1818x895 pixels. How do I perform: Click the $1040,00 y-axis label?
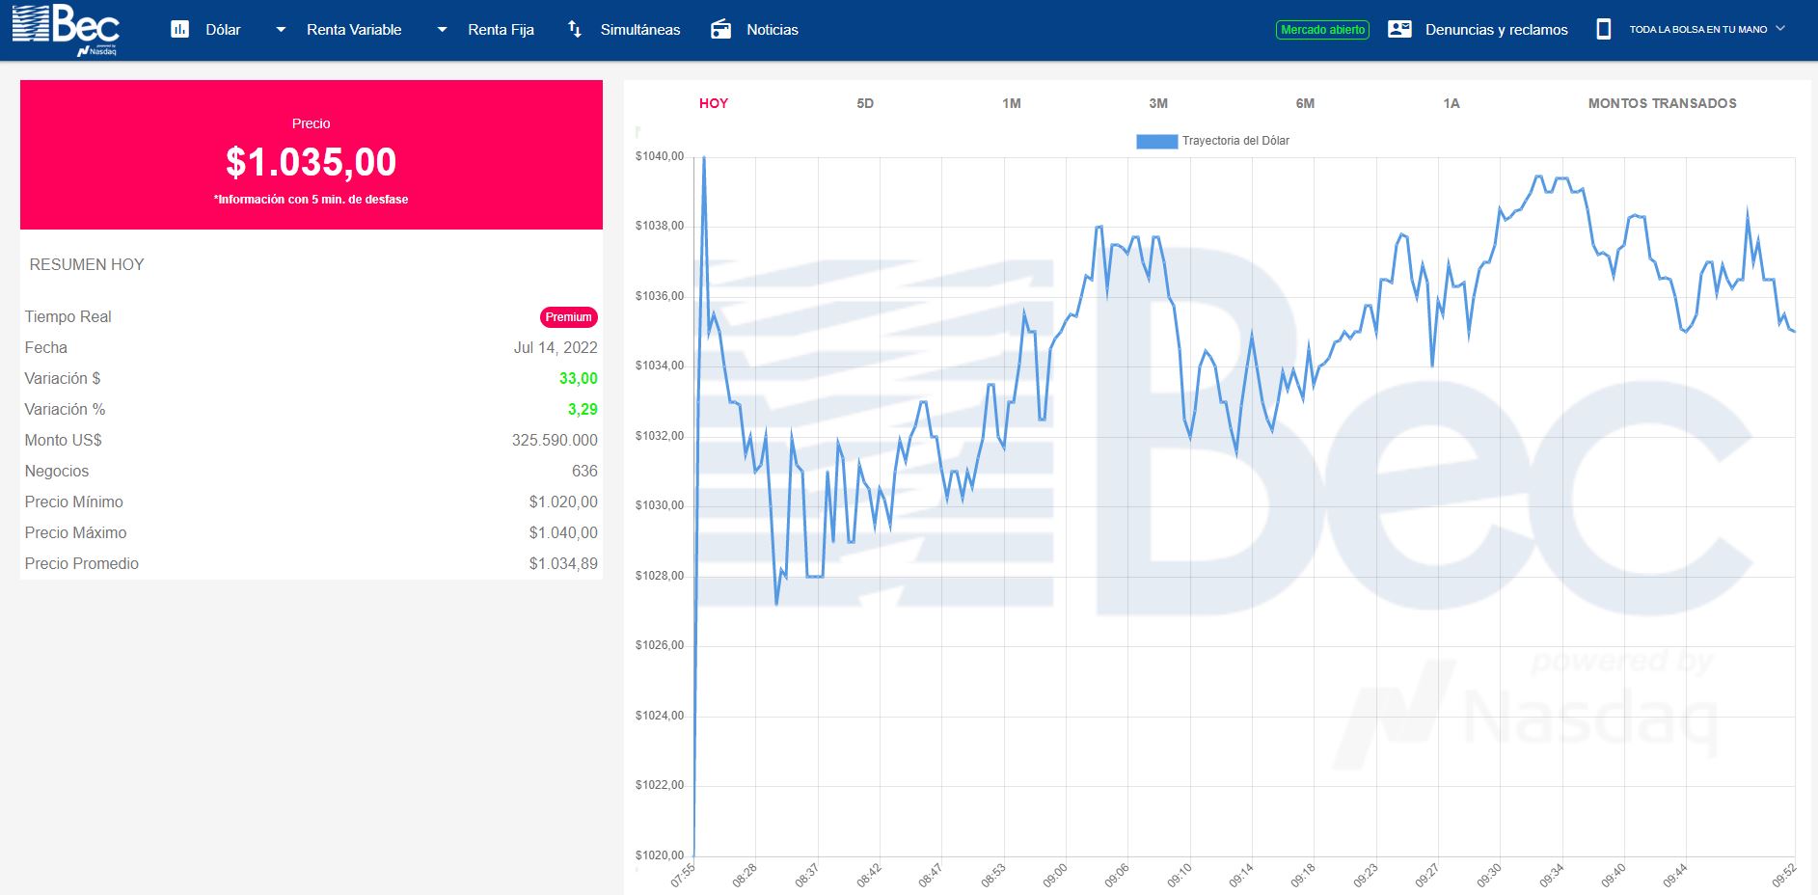(660, 156)
